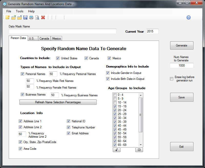Check the 0 - 4 age group
The height and width of the screenshot is (168, 205).
click(115, 95)
